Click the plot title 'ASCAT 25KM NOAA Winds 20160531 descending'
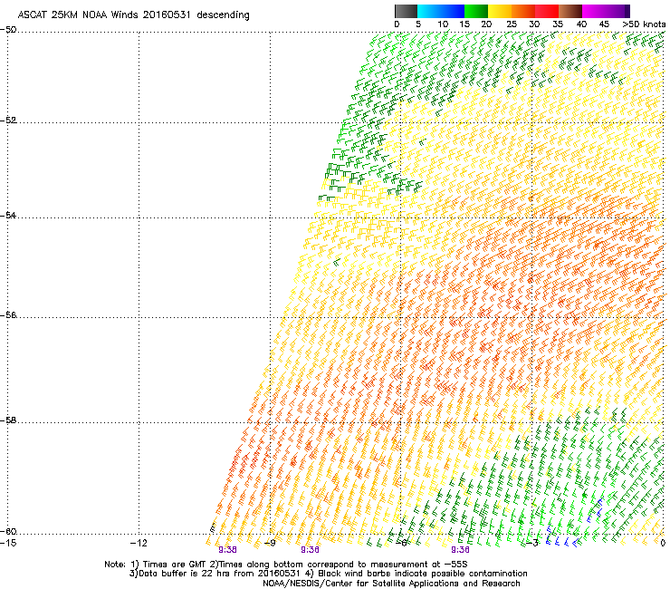This screenshot has height=589, width=670. [x=133, y=15]
